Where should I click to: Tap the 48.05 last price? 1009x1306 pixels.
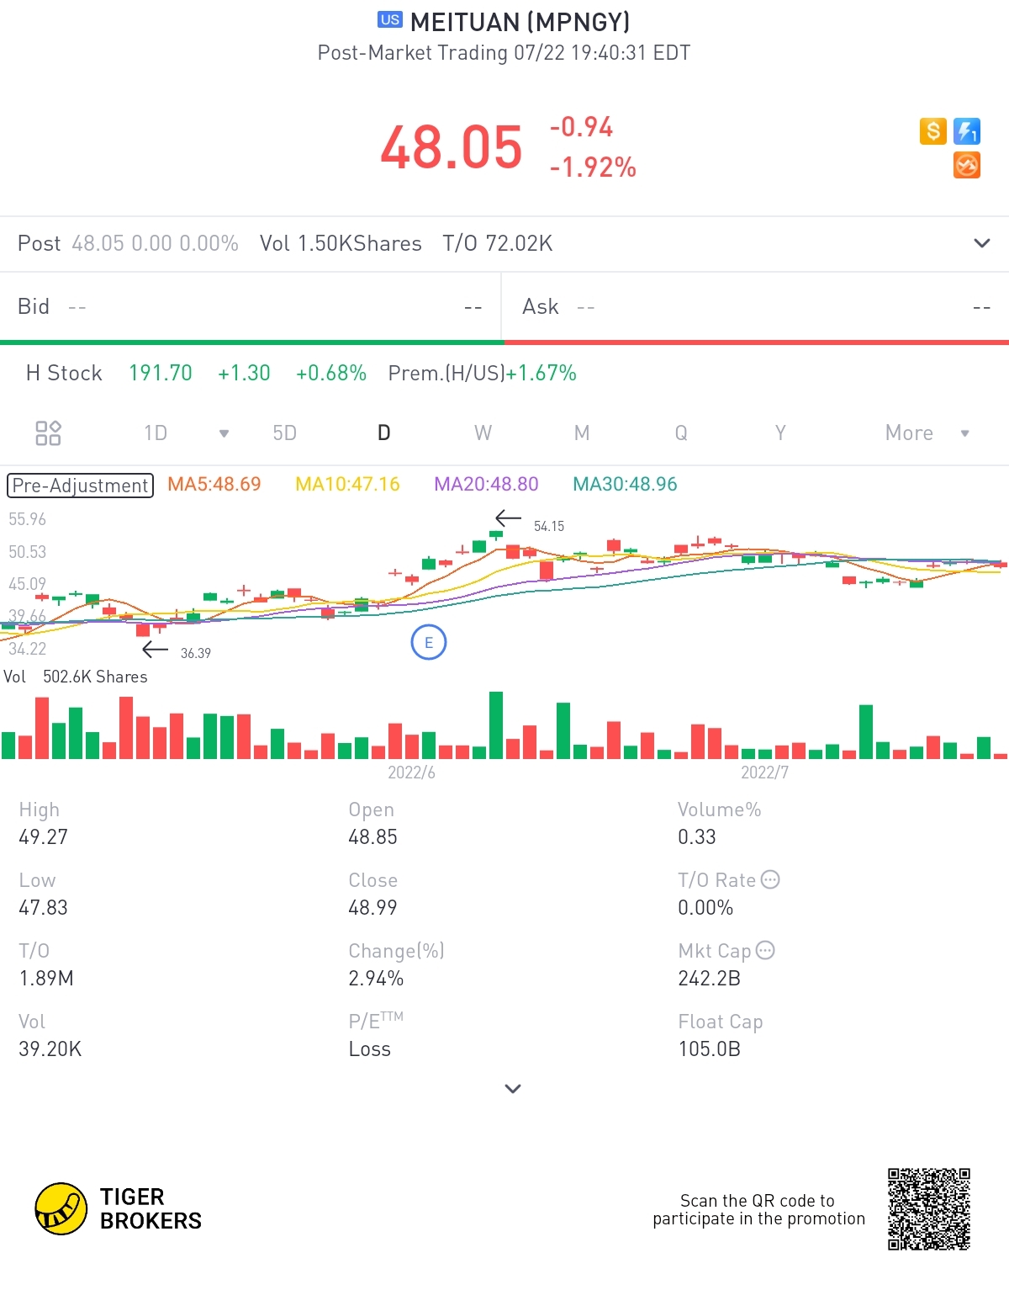[x=452, y=147]
